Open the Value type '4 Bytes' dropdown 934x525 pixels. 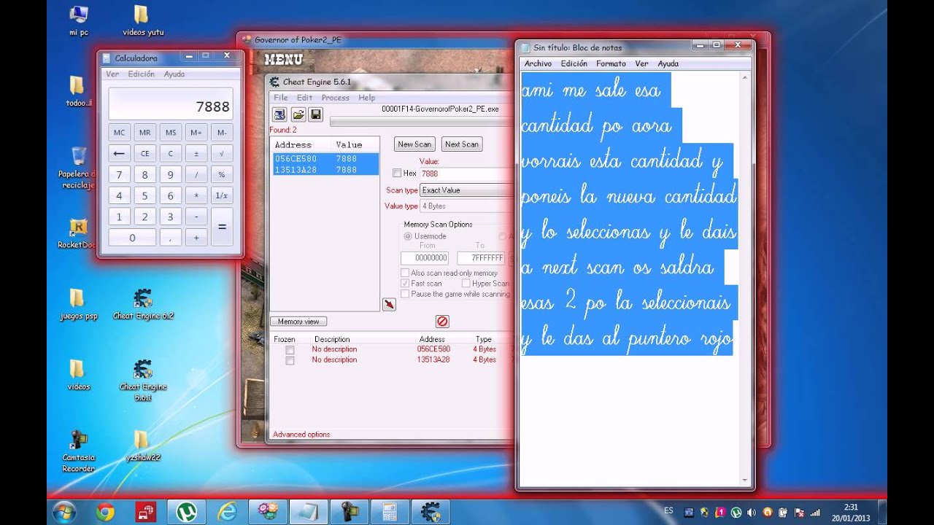[x=467, y=206]
